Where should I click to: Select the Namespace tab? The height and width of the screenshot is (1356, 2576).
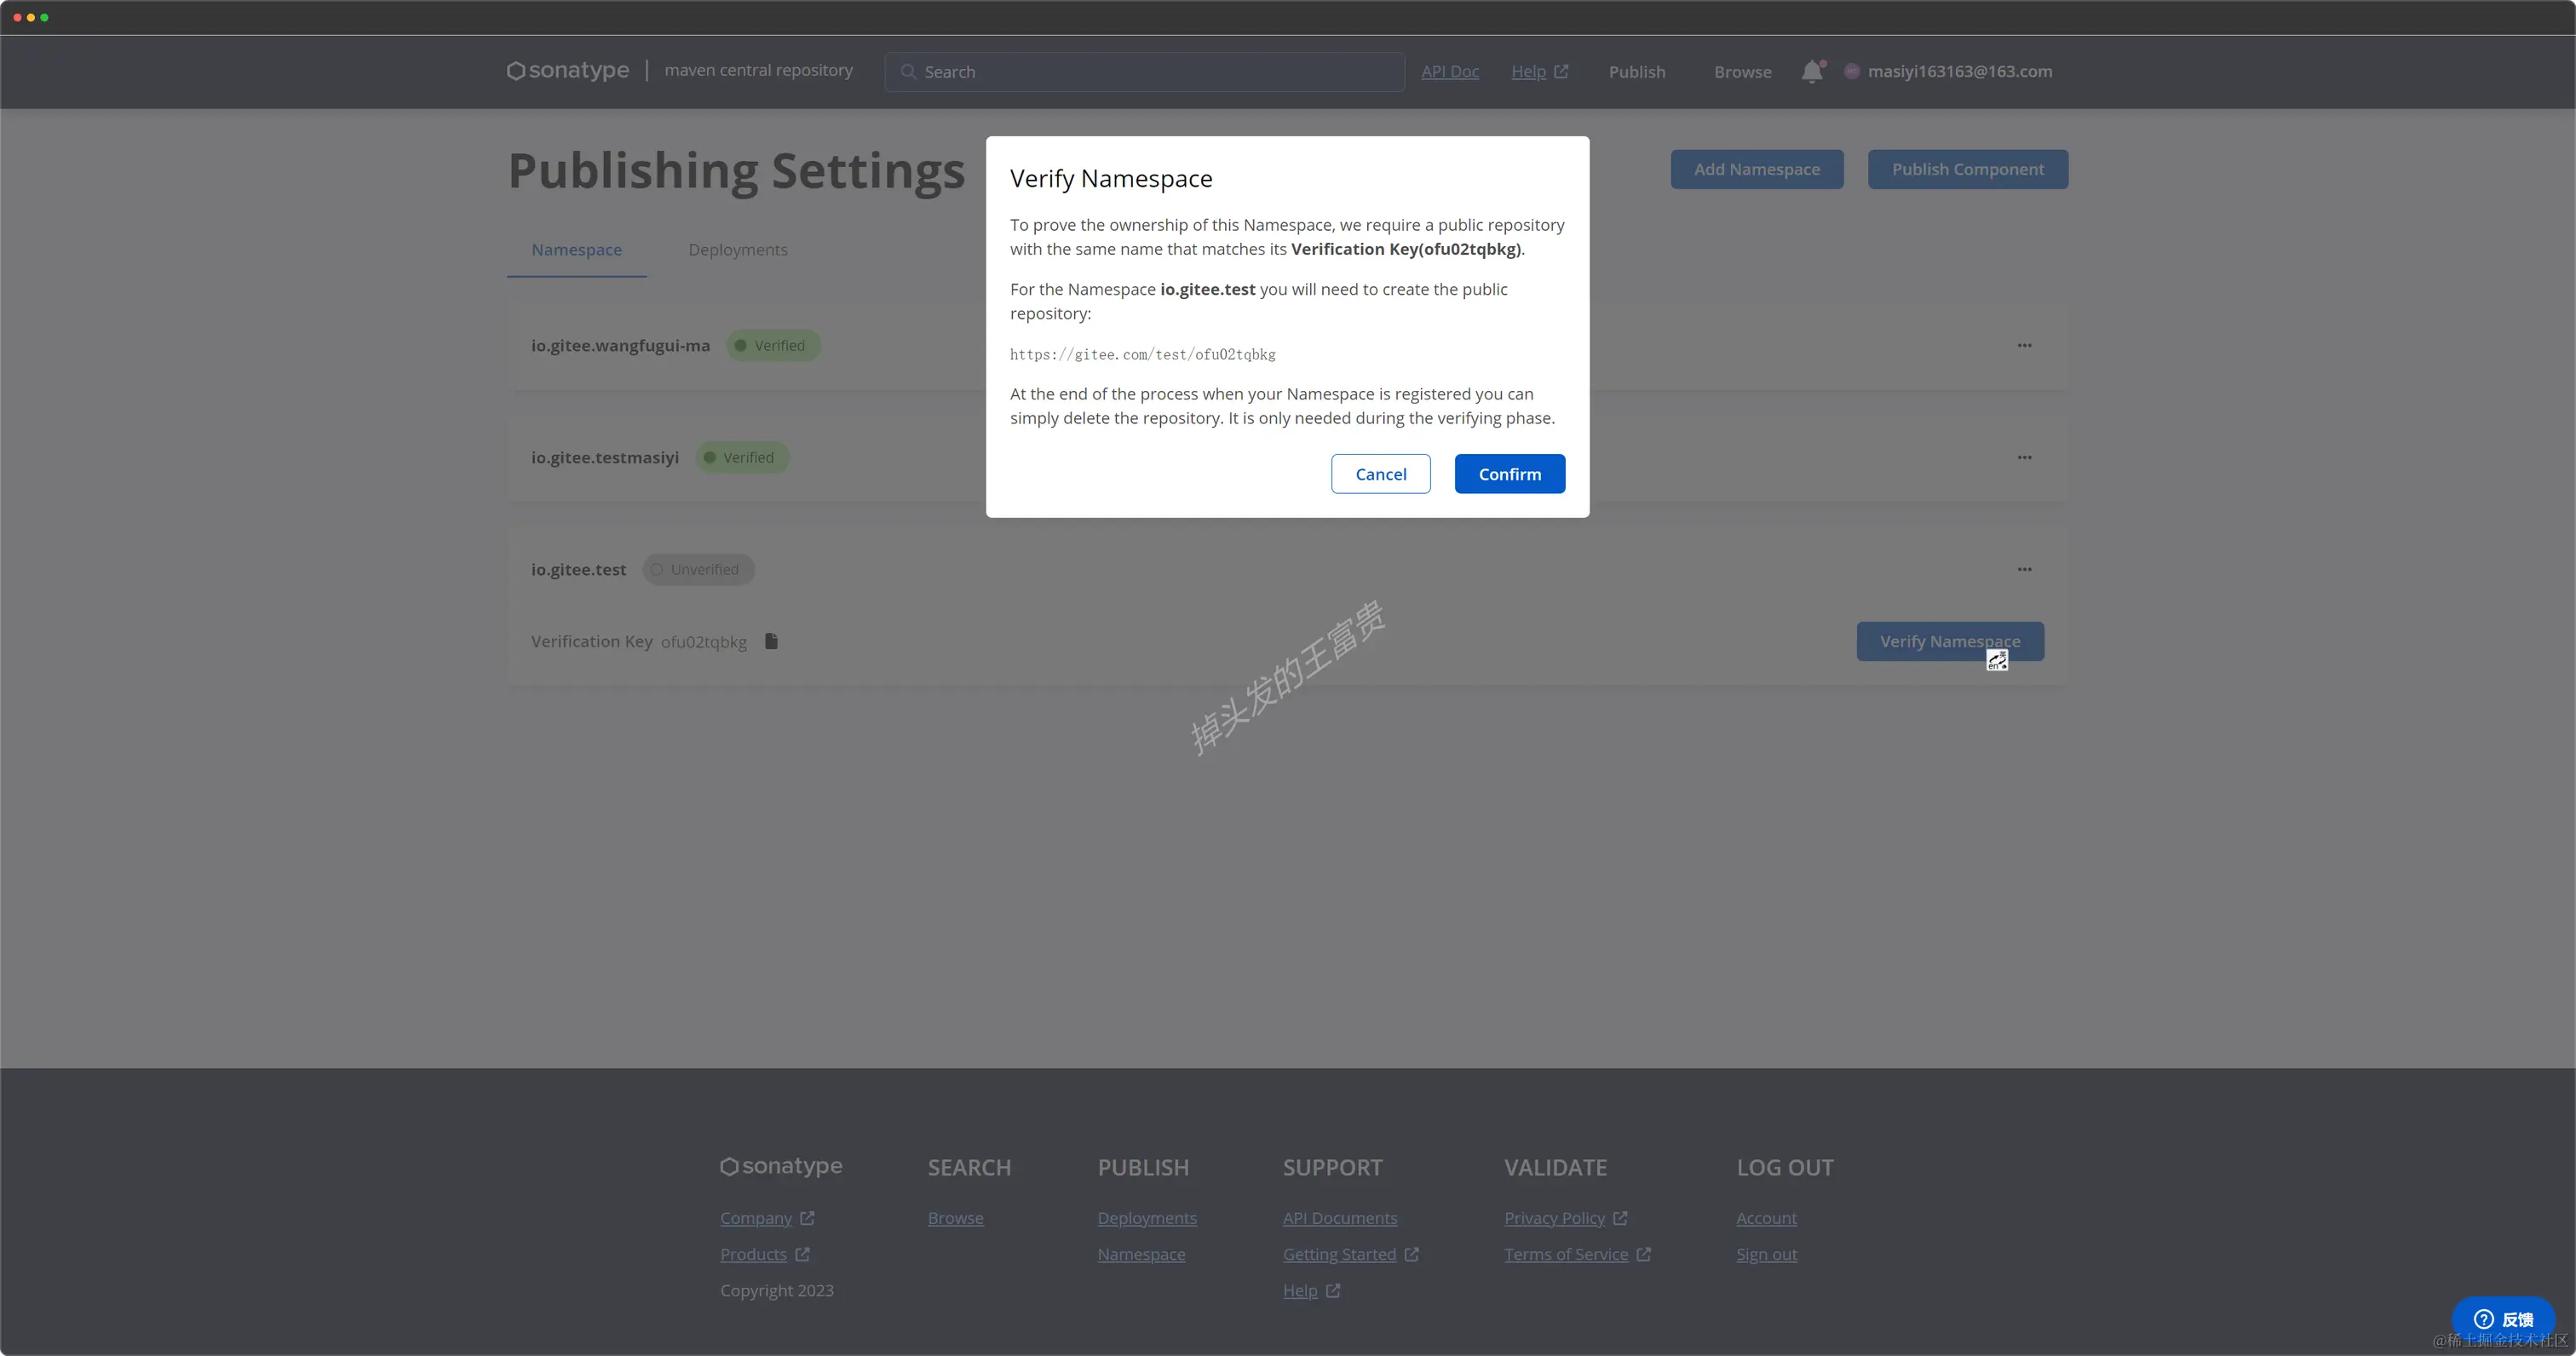click(x=576, y=250)
